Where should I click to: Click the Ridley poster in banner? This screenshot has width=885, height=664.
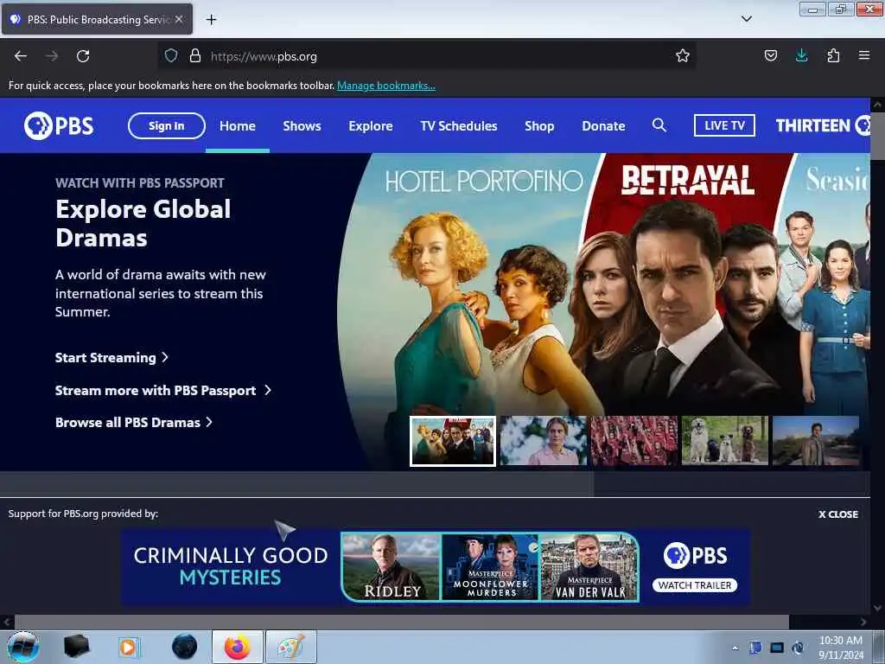[392, 567]
